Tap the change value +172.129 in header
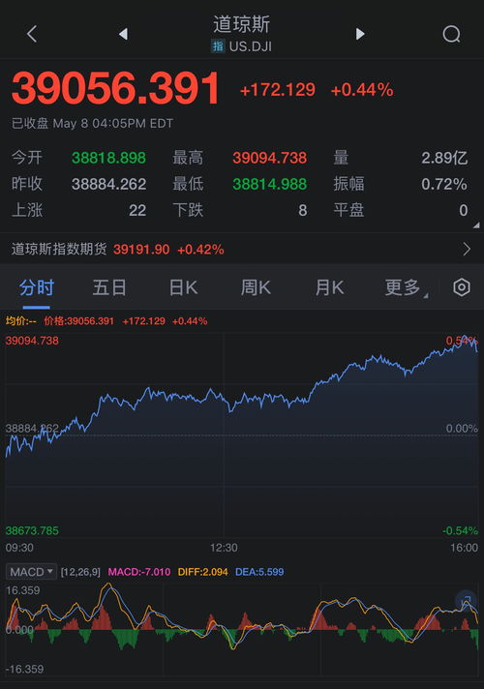The width and height of the screenshot is (484, 689). point(278,90)
